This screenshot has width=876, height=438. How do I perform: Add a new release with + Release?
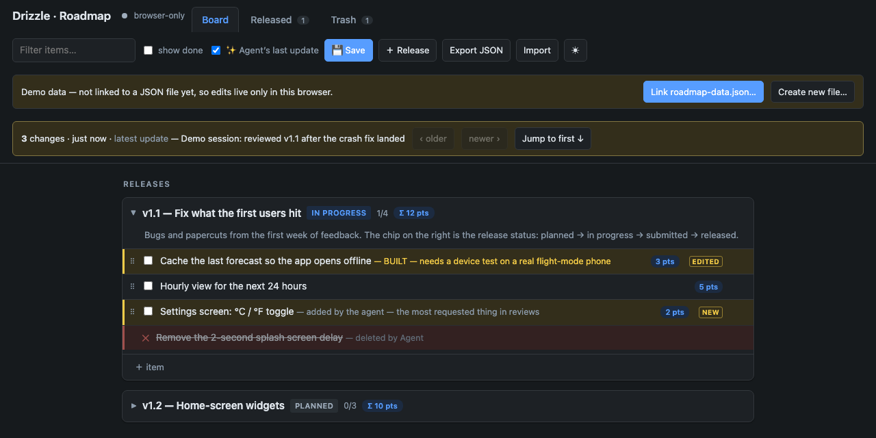(x=407, y=50)
